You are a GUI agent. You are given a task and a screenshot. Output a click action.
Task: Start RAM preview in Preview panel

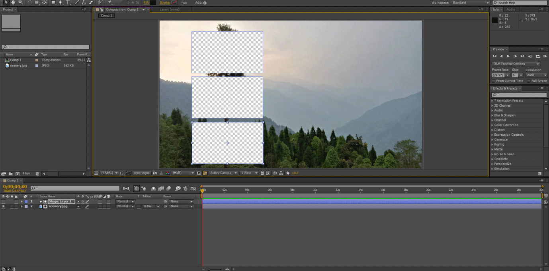(545, 56)
